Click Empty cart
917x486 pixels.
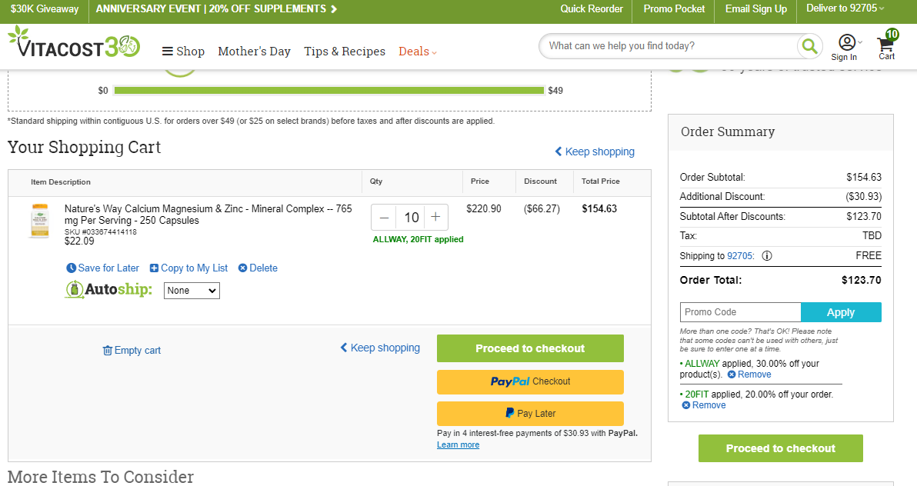(132, 351)
